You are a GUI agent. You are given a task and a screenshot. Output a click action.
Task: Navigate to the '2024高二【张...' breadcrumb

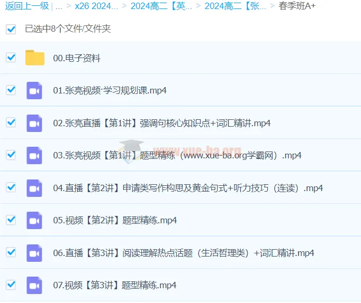(x=236, y=6)
